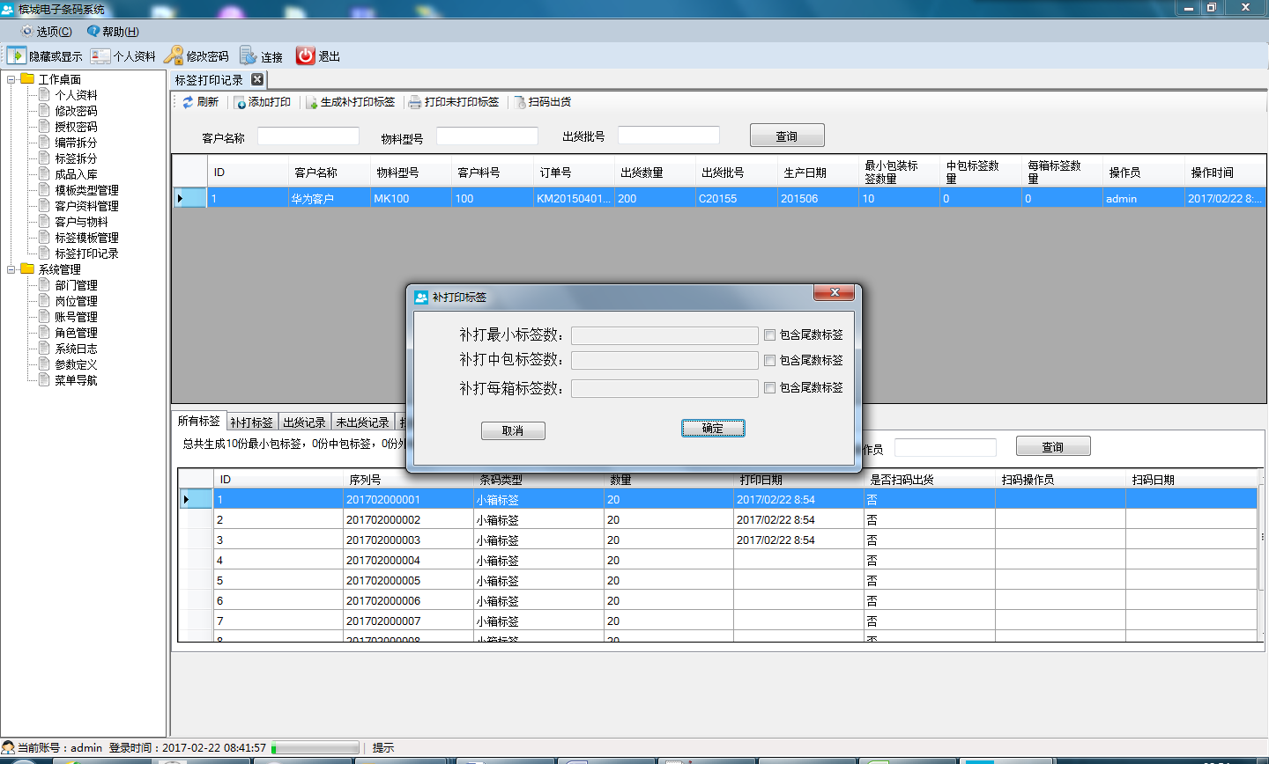The width and height of the screenshot is (1269, 764).
Task: Click the green progress bar in status bar
Action: point(315,748)
